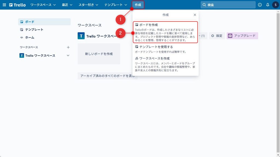Expand Trello ワークスペース chevron in sidebar
Screen dimensions: 280x157
click(68, 56)
